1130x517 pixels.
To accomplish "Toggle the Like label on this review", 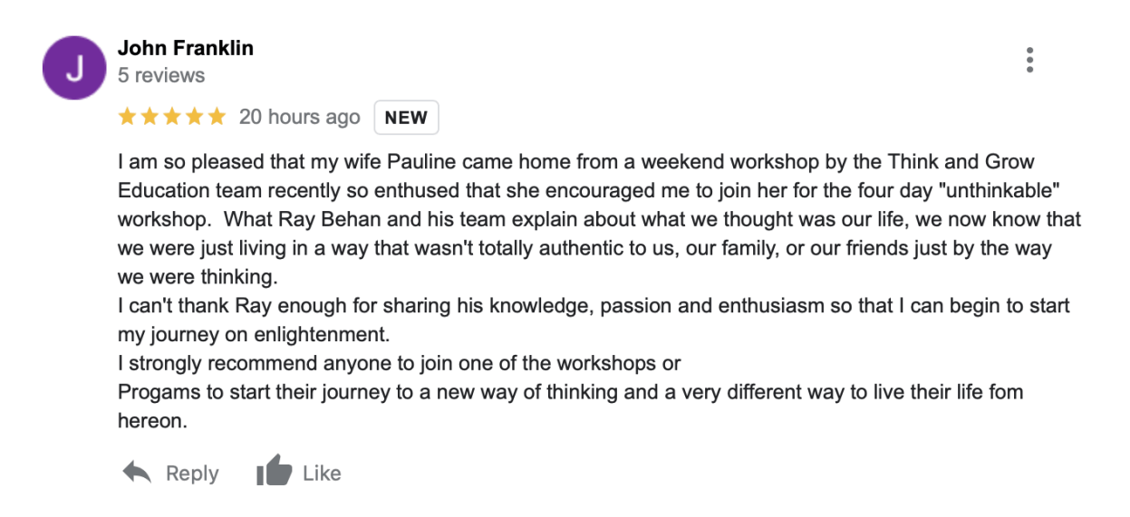I will (x=322, y=474).
